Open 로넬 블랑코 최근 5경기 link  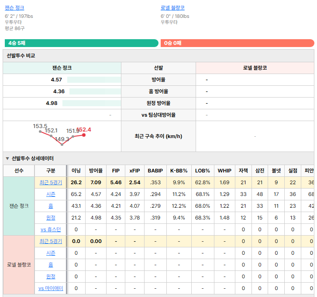(x=51, y=241)
